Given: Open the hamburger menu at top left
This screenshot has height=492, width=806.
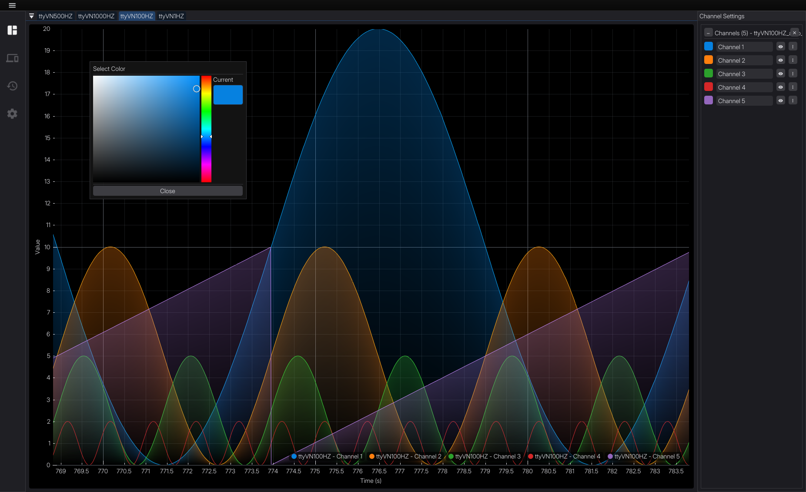Looking at the screenshot, I should coord(12,5).
